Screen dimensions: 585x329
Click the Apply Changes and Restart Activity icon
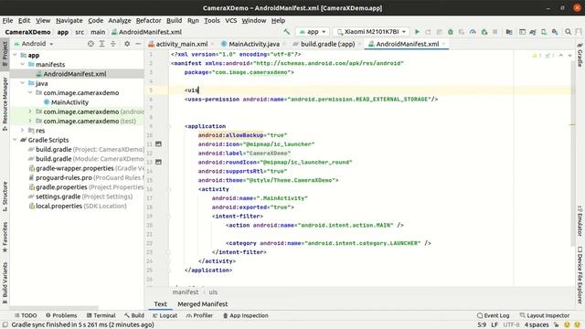point(428,32)
